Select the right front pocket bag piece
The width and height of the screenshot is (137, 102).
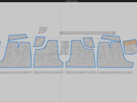point(89,42)
